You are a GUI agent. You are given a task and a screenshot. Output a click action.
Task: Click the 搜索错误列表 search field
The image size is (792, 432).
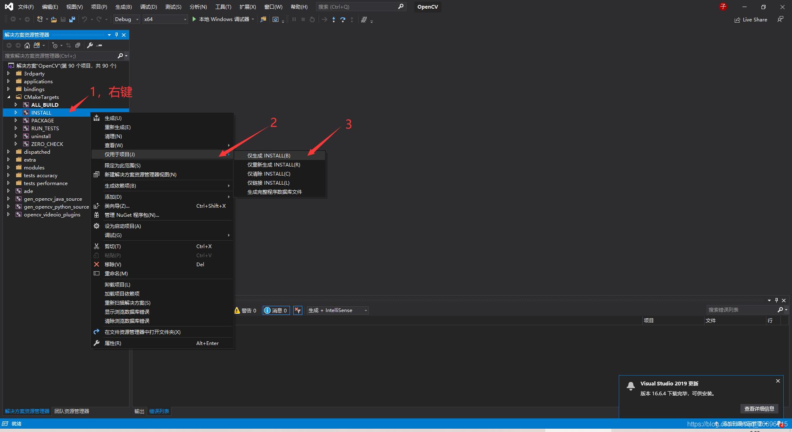coord(742,310)
